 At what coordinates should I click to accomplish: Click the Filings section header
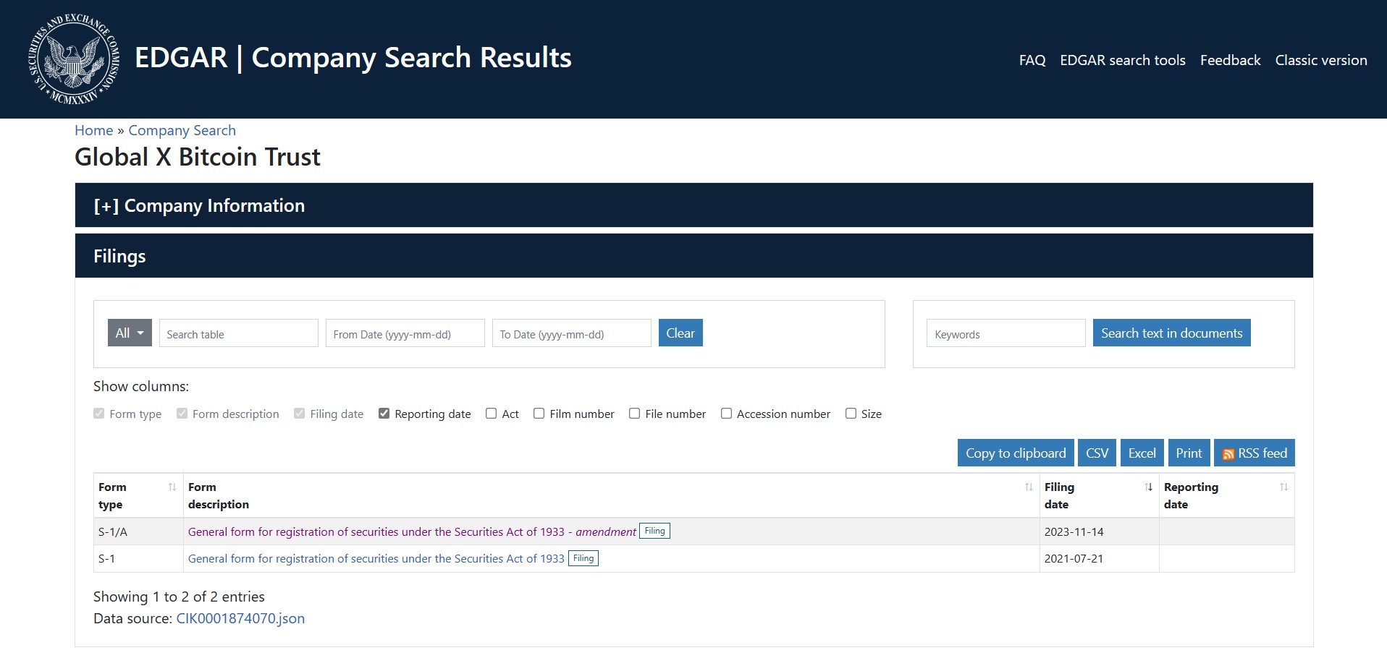coord(693,256)
